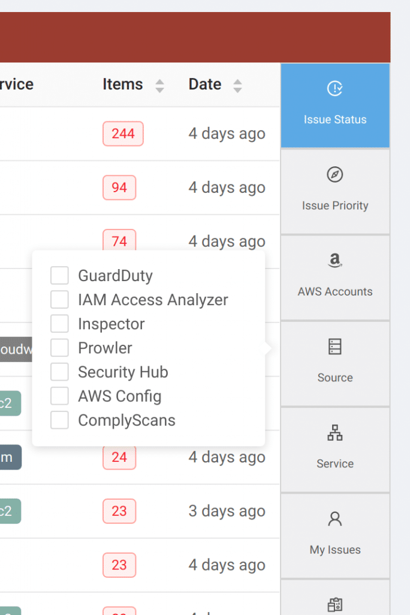Click '4 days ago' in the 94 row
This screenshot has width=410, height=615.
(x=227, y=187)
